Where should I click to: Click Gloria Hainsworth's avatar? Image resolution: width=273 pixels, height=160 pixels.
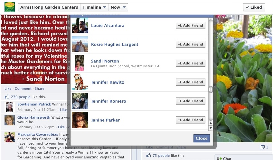[x=10, y=120]
